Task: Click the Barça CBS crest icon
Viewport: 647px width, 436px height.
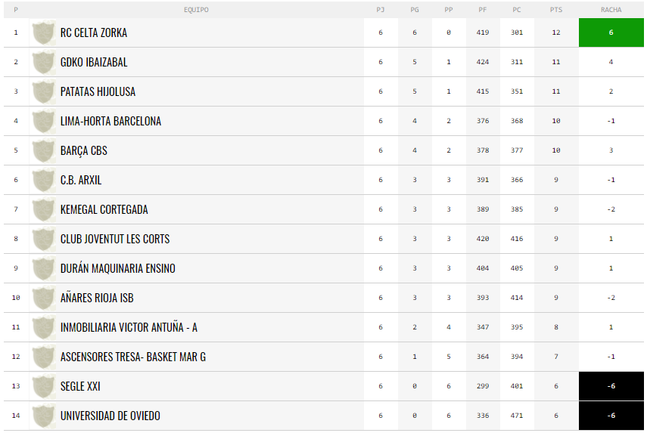Action: click(x=43, y=150)
